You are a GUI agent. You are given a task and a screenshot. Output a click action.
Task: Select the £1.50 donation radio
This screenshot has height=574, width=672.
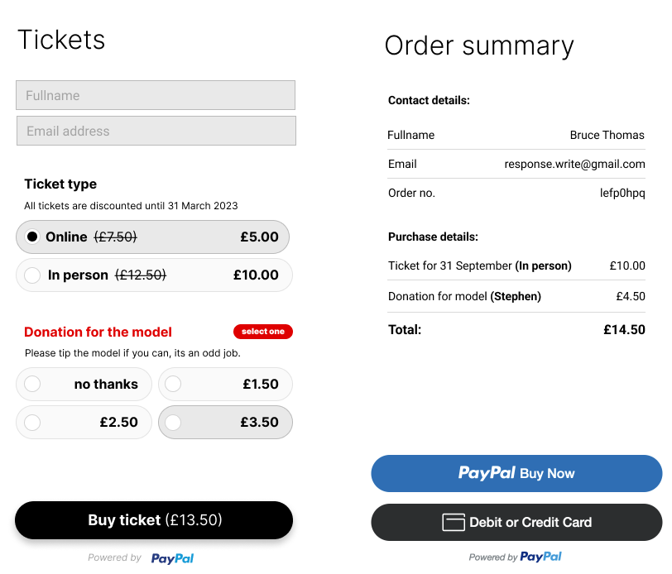pos(173,384)
